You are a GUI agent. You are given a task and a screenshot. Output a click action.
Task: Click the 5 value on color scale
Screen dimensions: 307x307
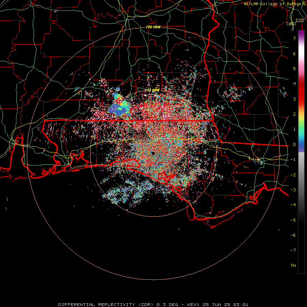[x=294, y=69]
